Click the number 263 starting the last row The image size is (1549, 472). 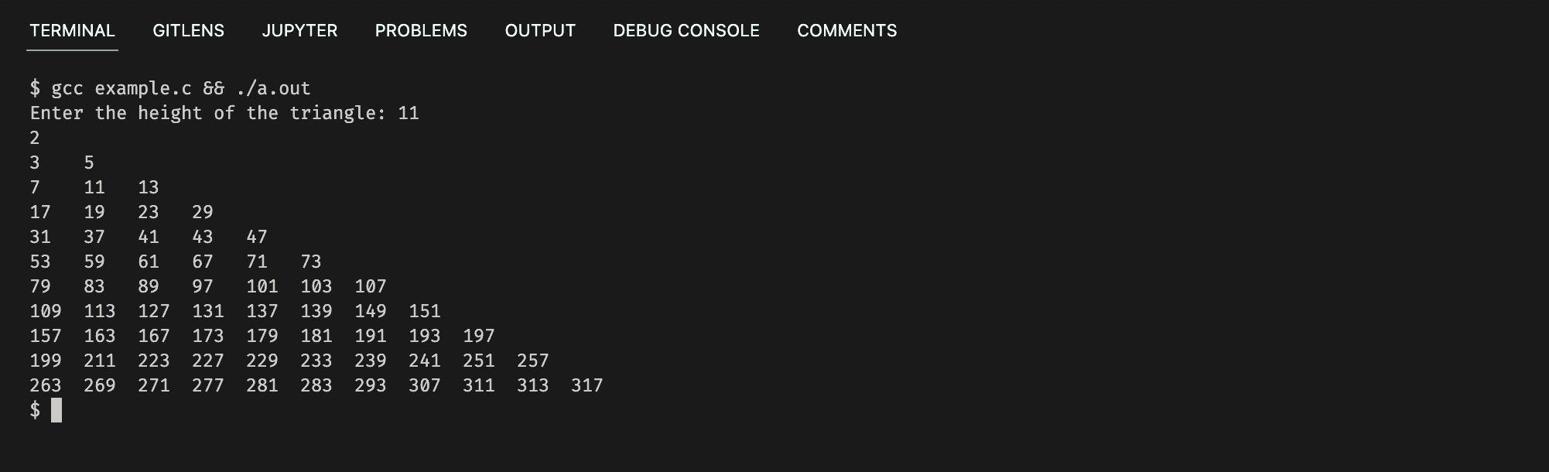(x=46, y=385)
